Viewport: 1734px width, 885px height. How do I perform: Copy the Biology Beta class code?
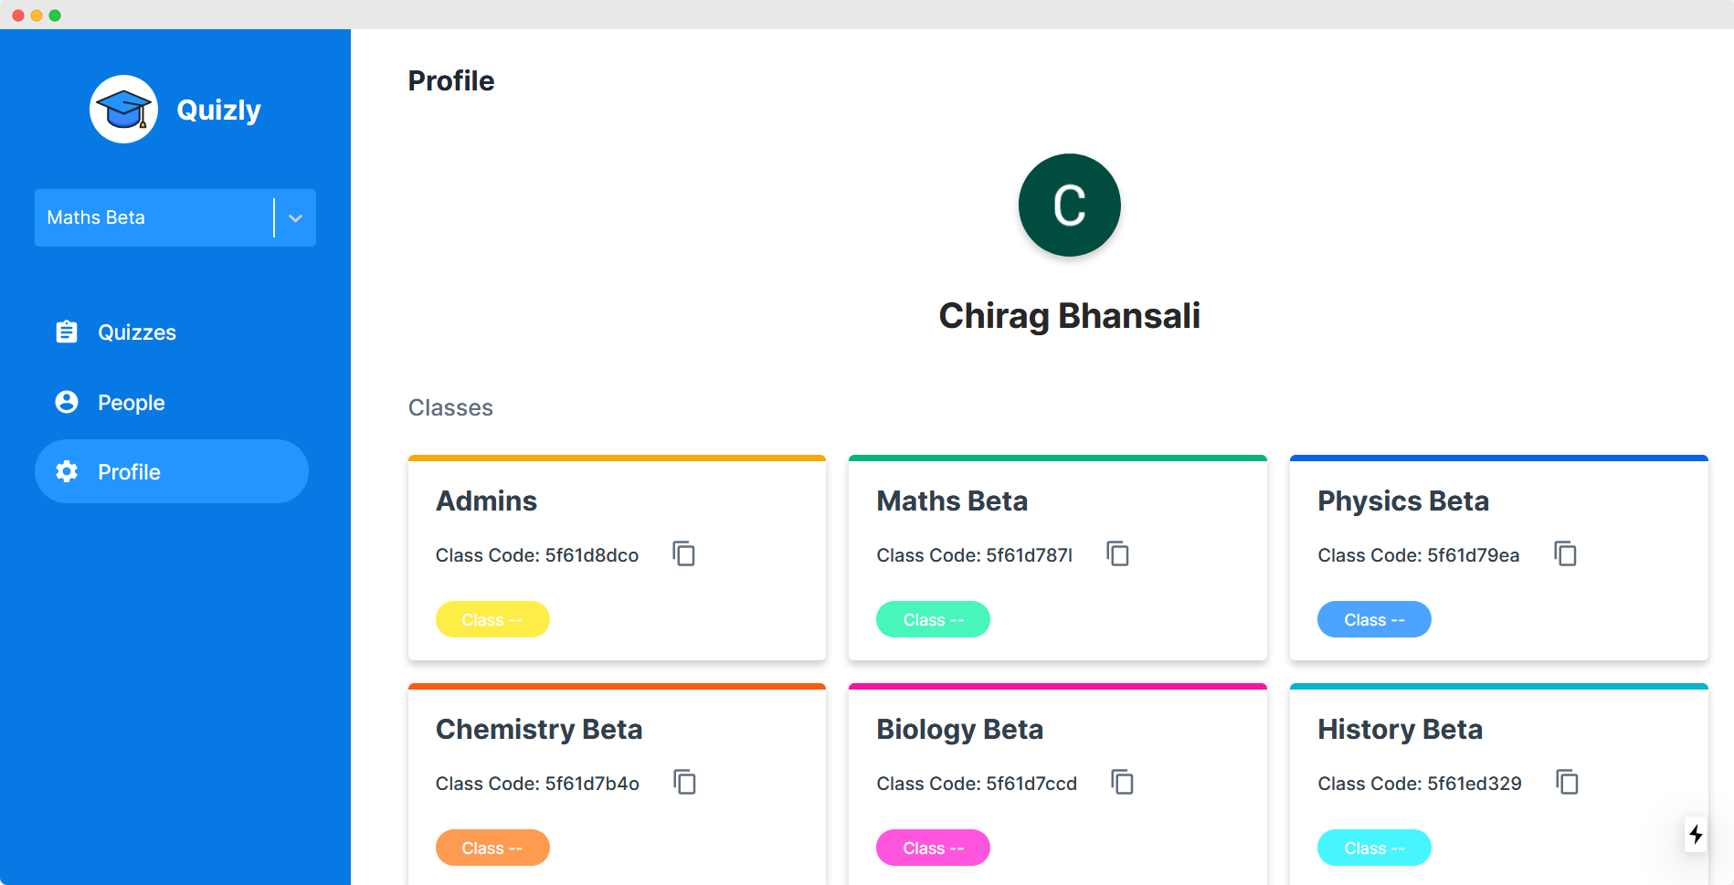[1122, 783]
